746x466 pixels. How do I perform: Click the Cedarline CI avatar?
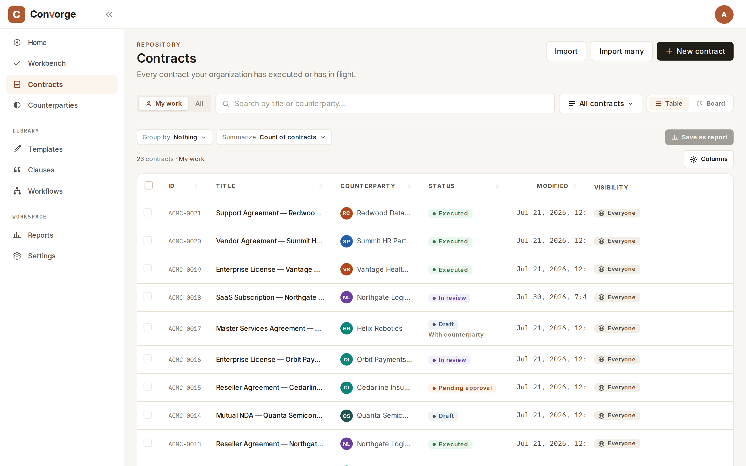[347, 388]
